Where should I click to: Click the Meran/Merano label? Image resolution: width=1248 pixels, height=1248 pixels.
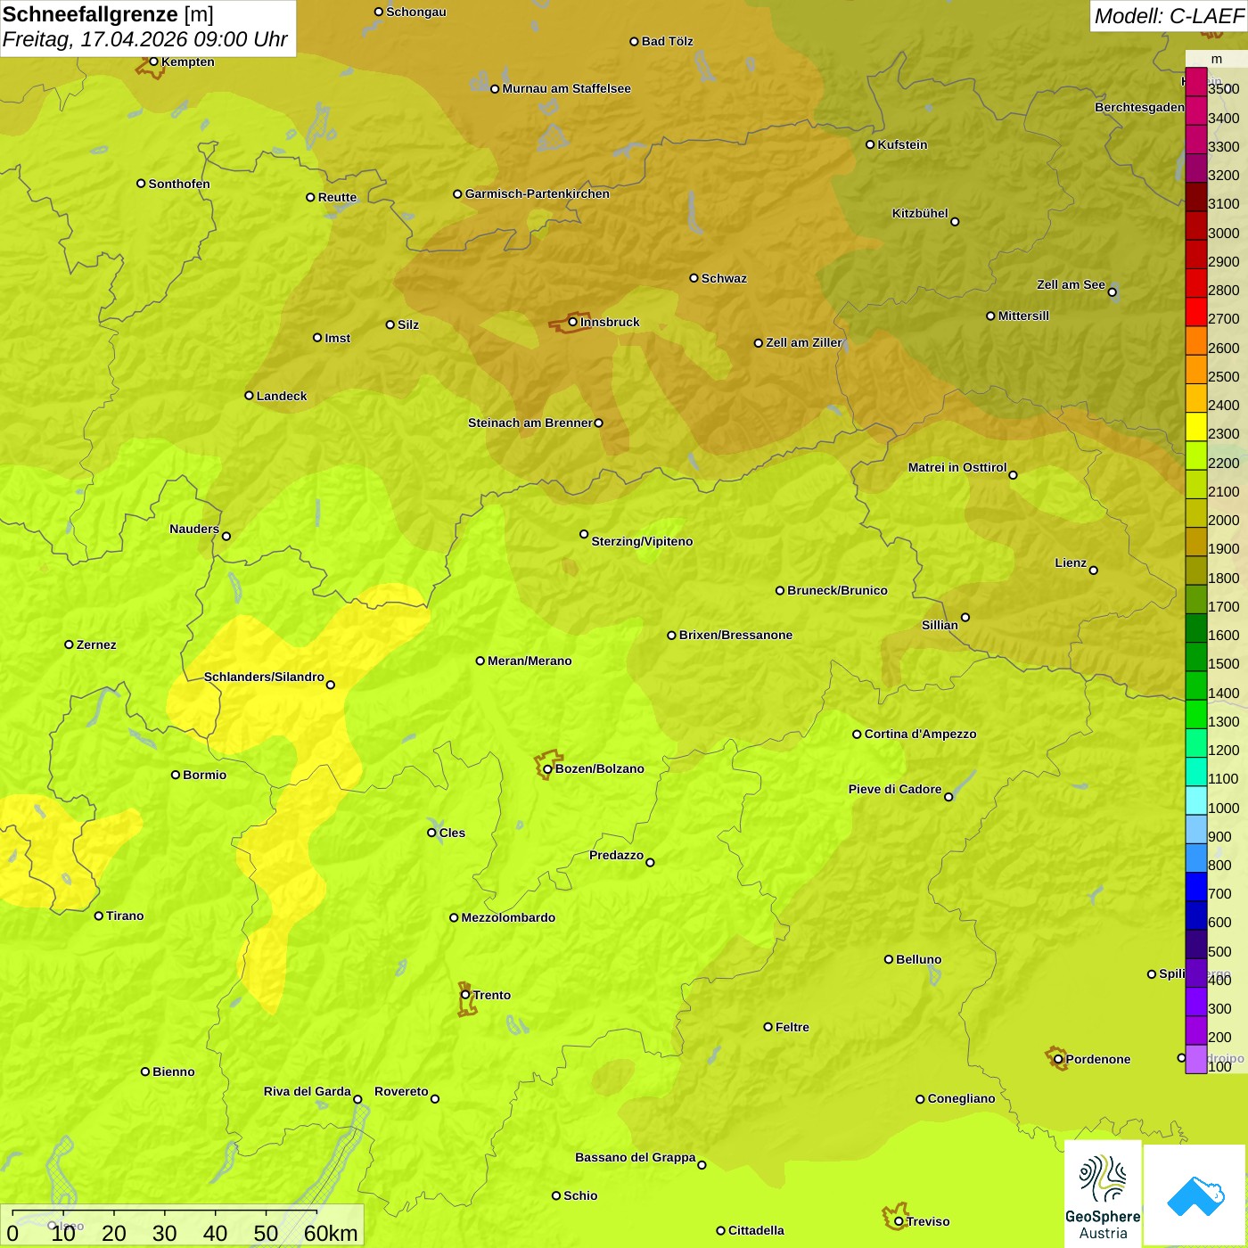530,661
